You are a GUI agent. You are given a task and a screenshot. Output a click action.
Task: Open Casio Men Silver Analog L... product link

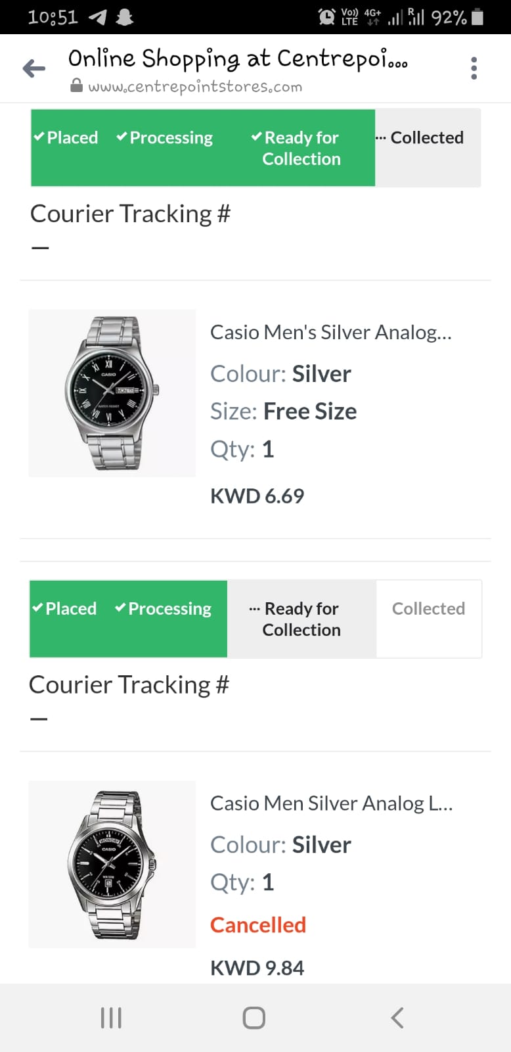[x=331, y=803]
